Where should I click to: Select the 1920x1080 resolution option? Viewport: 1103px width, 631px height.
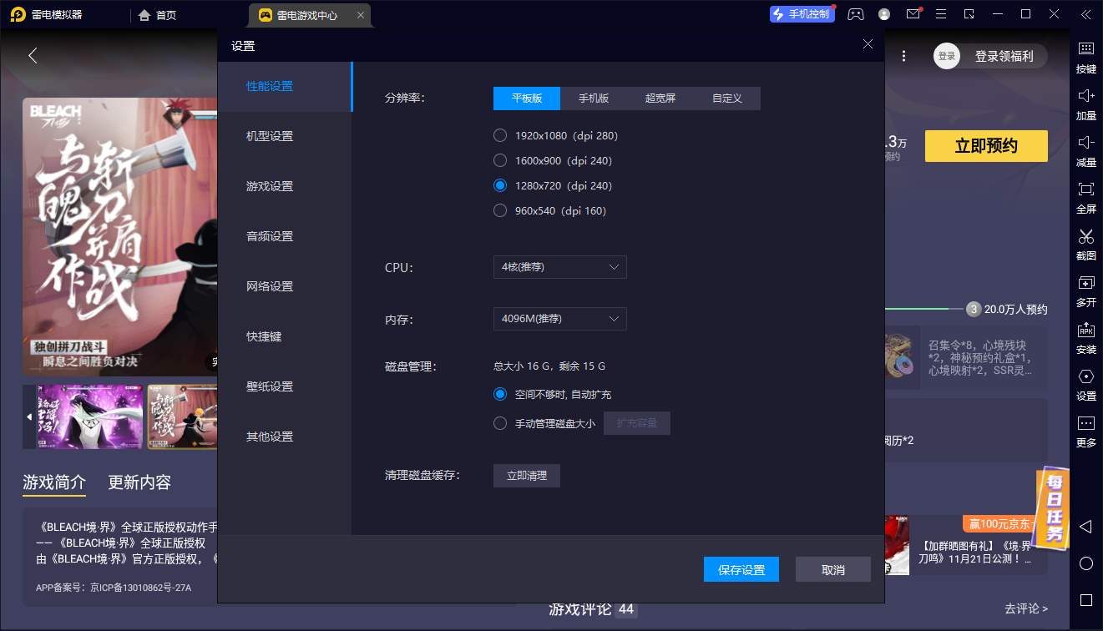click(499, 135)
